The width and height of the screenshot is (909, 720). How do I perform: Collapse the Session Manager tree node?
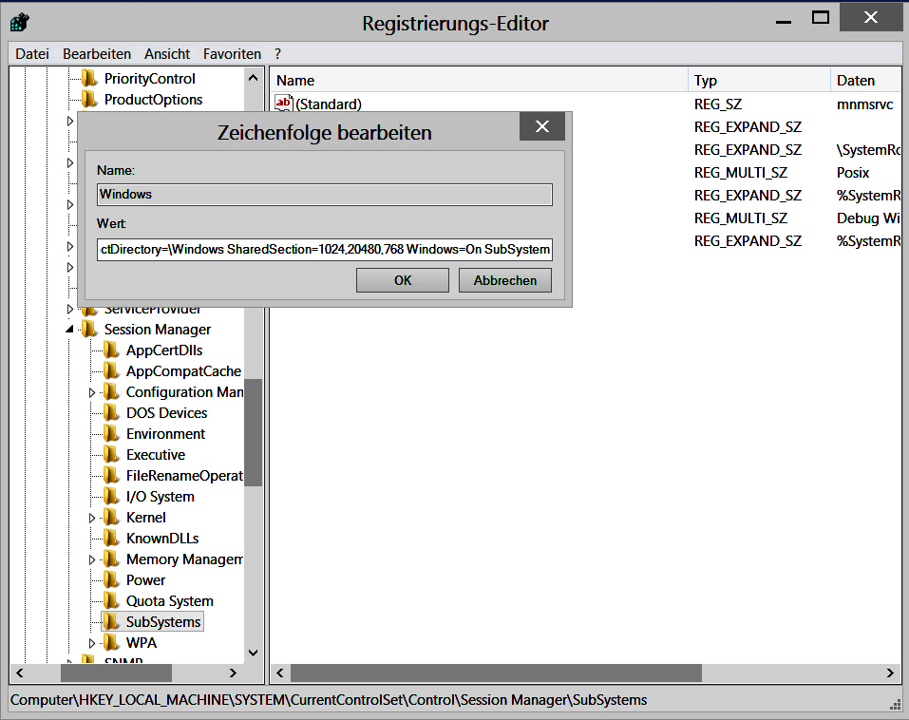pos(70,330)
